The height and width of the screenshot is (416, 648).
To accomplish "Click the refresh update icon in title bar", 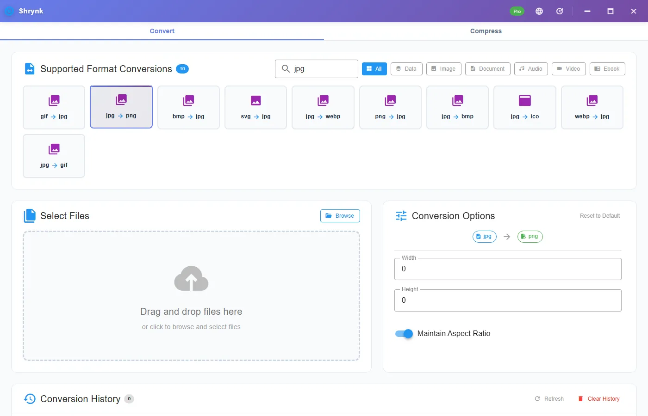I will [x=560, y=11].
